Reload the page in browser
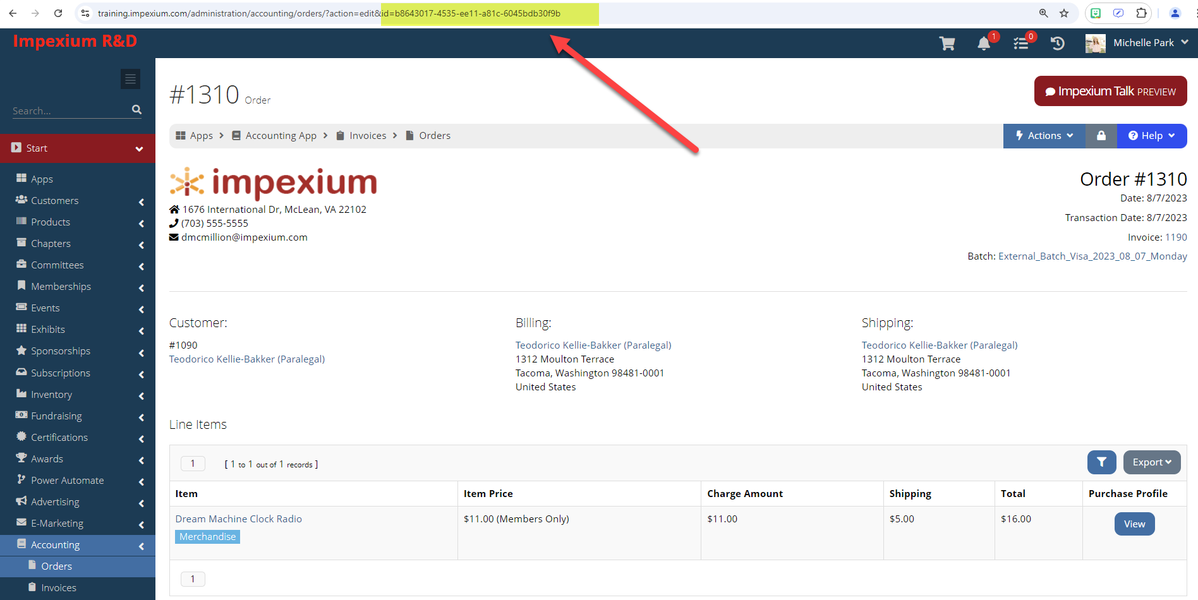This screenshot has height=600, width=1198. point(58,13)
